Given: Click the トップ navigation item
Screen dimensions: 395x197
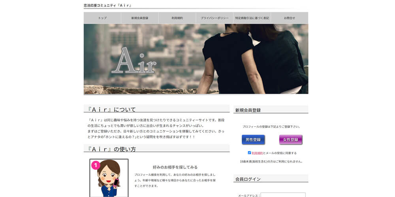Looking at the screenshot, I should (102, 18).
